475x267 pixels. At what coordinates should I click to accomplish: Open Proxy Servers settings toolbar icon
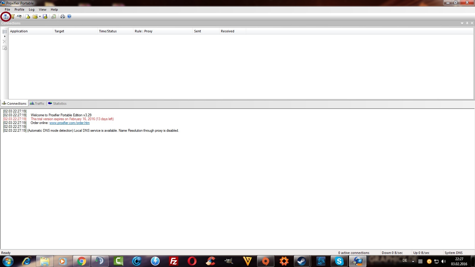[x=6, y=17]
